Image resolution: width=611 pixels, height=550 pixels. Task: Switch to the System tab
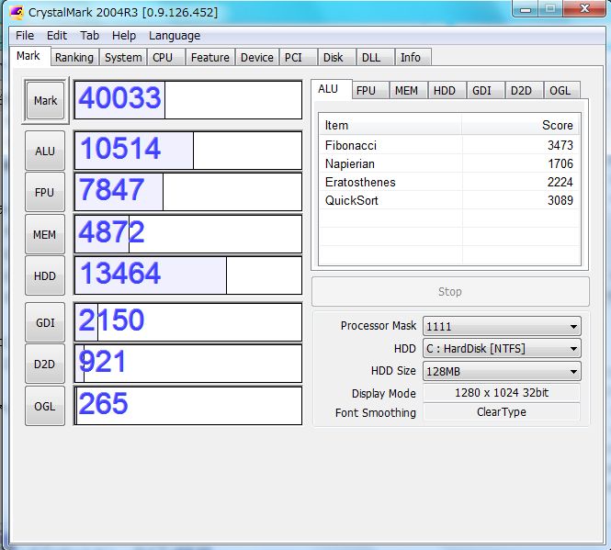click(122, 57)
